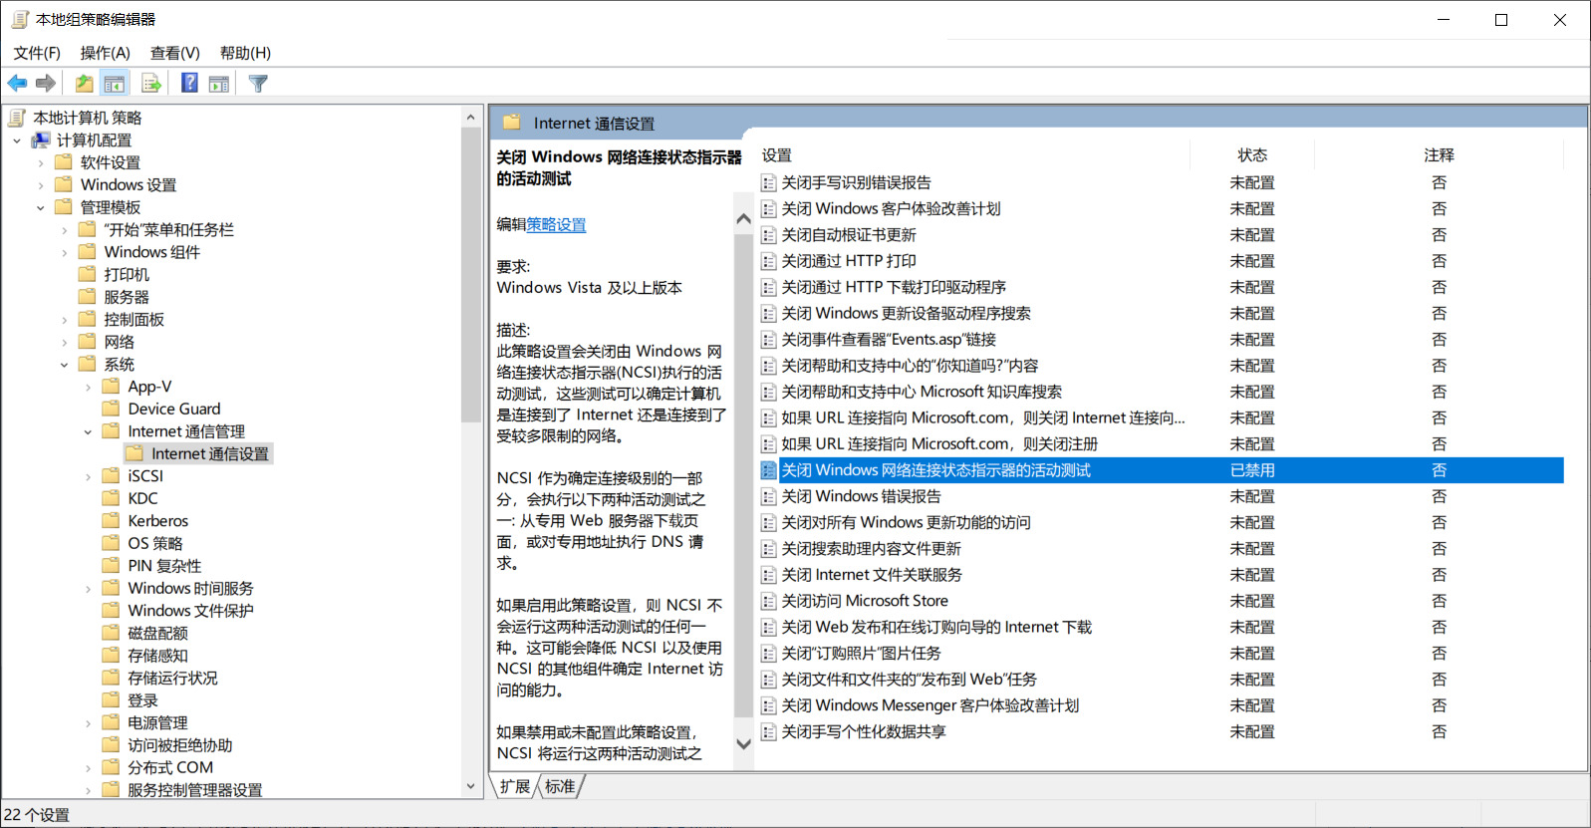Select policy 关闭"订购照片"图片任务
The image size is (1591, 828).
861,654
